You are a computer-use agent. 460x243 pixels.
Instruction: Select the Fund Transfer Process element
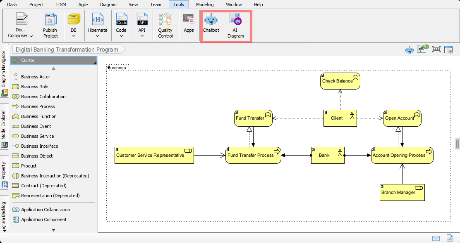[x=253, y=155]
